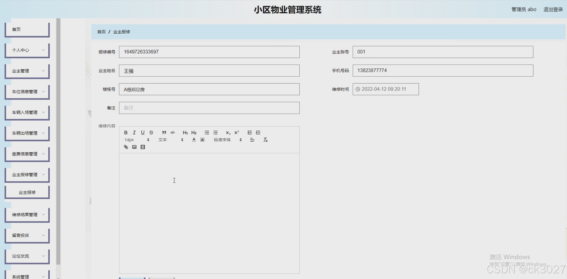Toggle superscript formatting

tap(237, 133)
